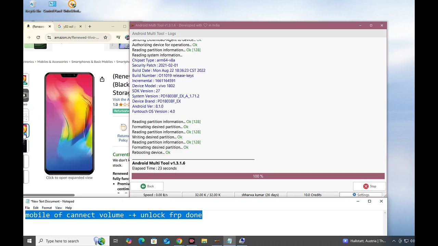Click 'Elapsed Time : 23 seconds' text
Viewport: 438px width, 246px height.
[154, 168]
